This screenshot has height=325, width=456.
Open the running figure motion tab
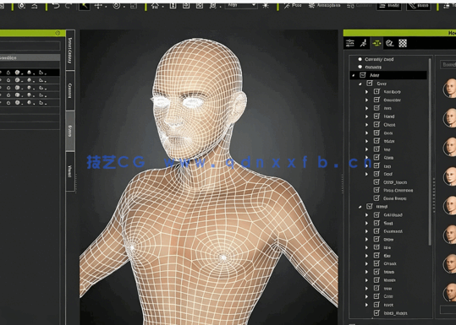pyautogui.click(x=363, y=44)
